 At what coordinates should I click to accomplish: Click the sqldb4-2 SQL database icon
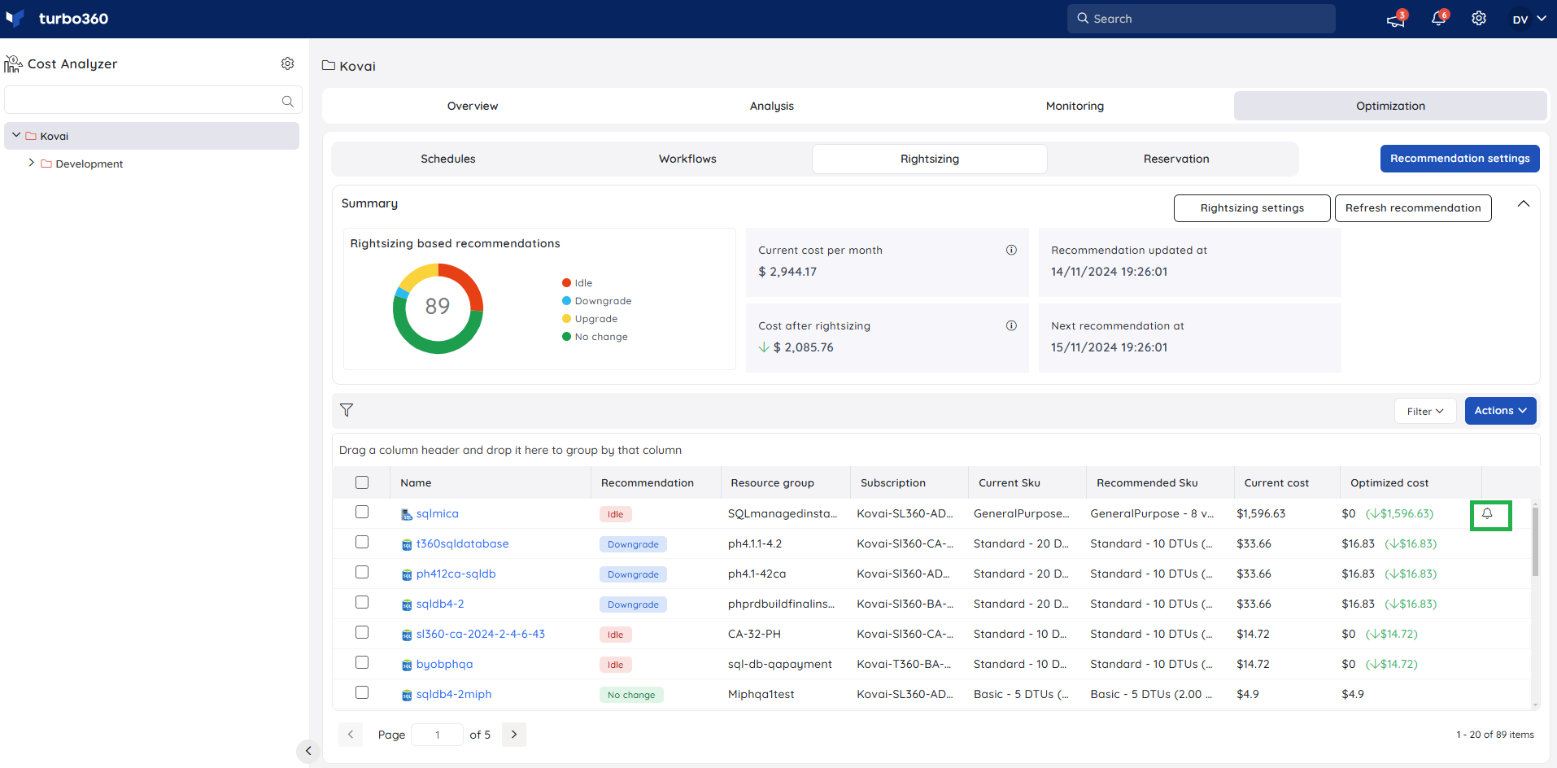click(x=407, y=604)
